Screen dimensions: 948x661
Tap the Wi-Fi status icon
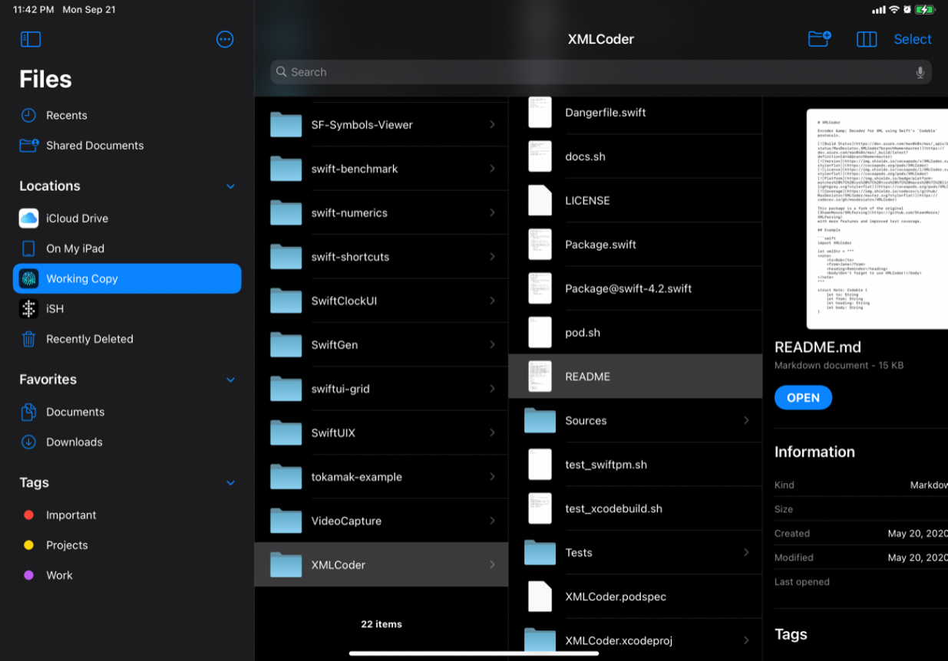click(x=893, y=10)
